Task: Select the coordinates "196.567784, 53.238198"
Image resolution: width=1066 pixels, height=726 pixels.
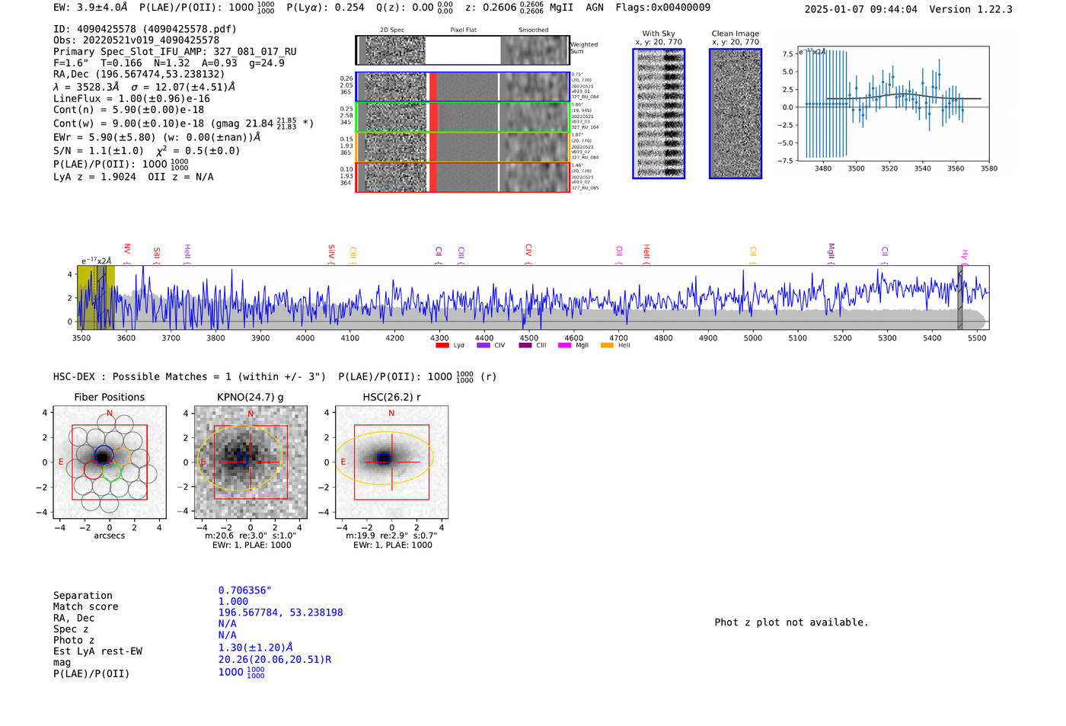Action: (x=280, y=612)
